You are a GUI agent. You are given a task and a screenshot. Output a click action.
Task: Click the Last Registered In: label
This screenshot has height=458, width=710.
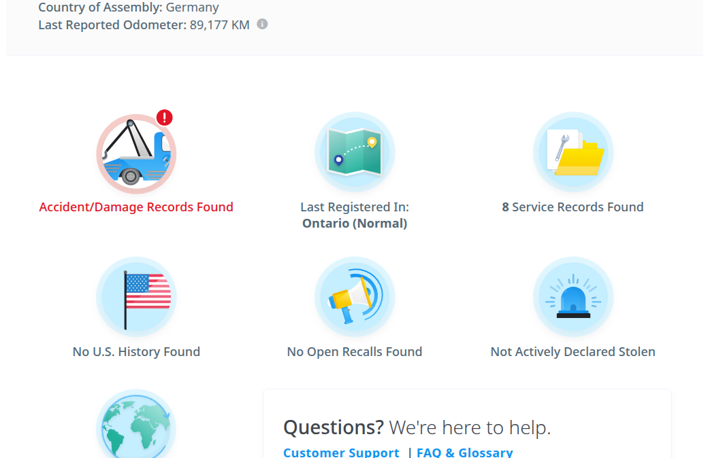pos(355,207)
